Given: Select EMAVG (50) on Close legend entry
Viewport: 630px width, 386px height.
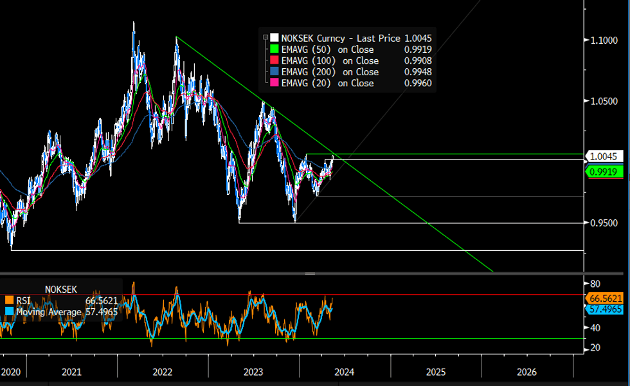Looking at the screenshot, I should point(327,50).
